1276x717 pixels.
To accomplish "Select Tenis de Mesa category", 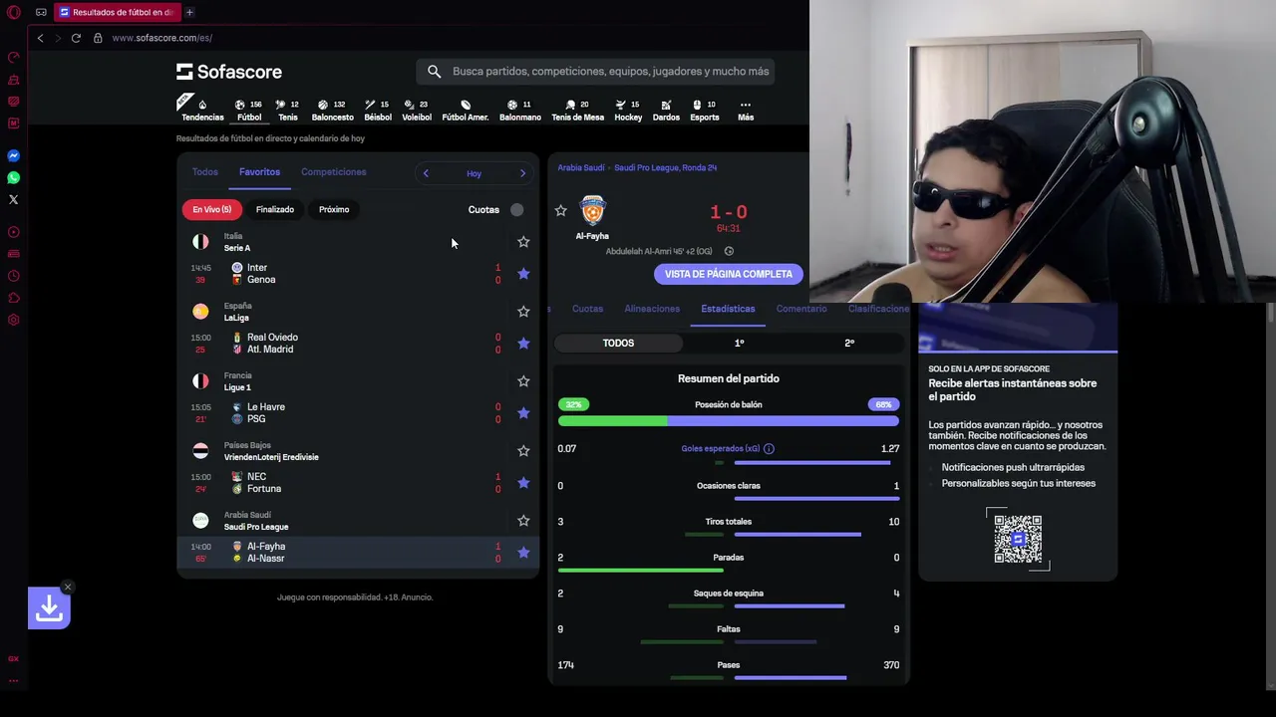I will [x=577, y=110].
